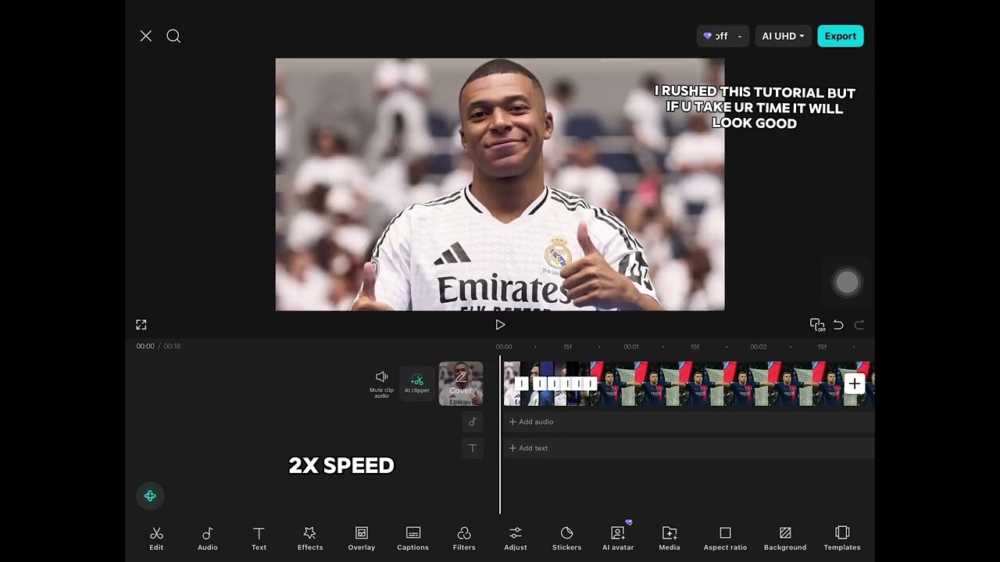Image resolution: width=1000 pixels, height=562 pixels.
Task: Open the last transition marker between clips
Action: 590,384
